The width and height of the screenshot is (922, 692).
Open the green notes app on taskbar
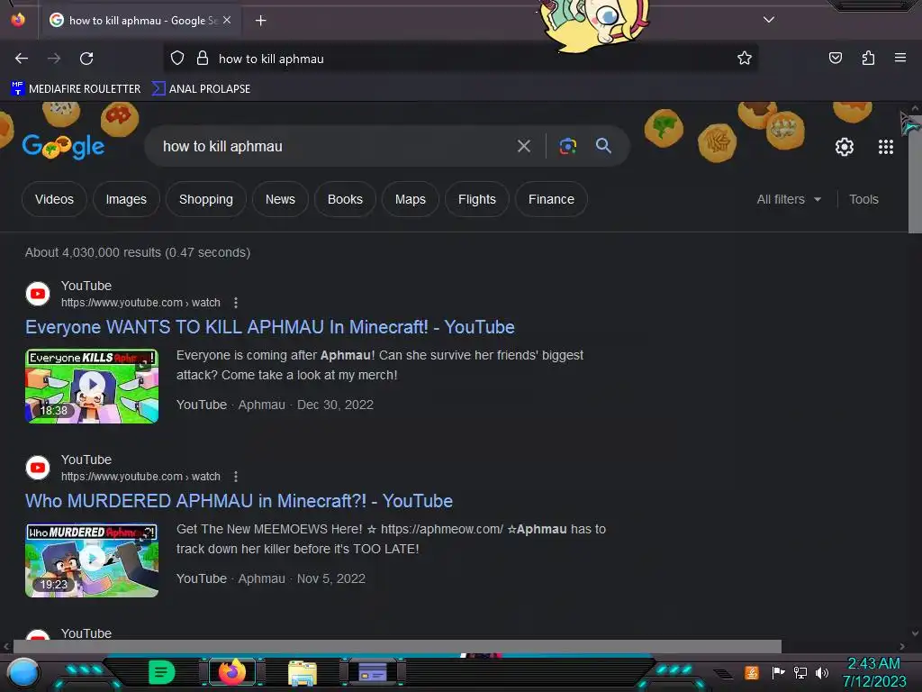tap(161, 672)
